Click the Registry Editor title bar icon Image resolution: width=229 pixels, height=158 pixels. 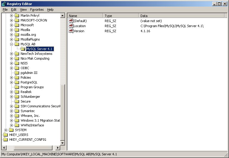4,4
